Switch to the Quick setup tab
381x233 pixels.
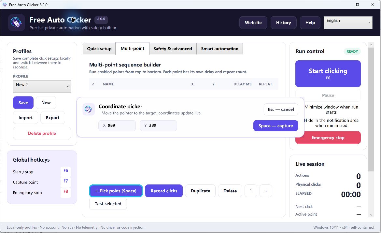pyautogui.click(x=99, y=49)
